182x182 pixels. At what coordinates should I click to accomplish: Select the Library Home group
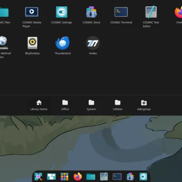tap(39, 105)
